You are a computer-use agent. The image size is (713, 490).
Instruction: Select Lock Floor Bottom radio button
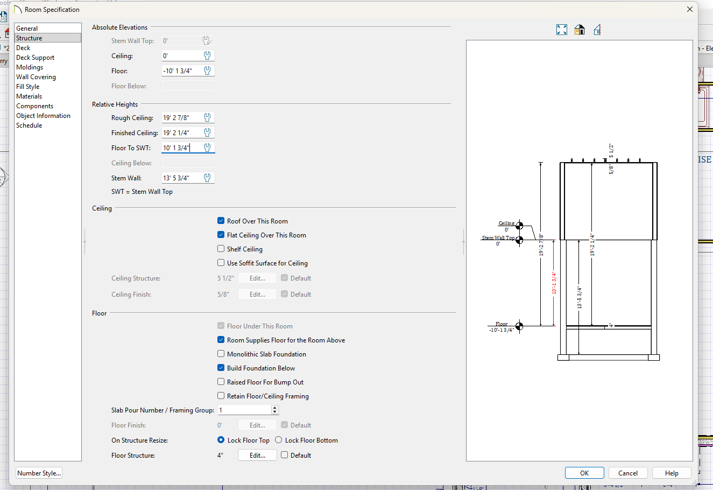pyautogui.click(x=279, y=440)
